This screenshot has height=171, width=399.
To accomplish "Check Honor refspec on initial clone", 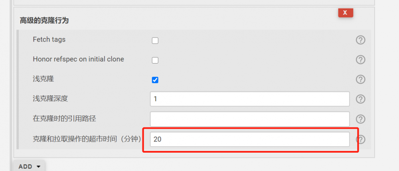I will (x=155, y=60).
